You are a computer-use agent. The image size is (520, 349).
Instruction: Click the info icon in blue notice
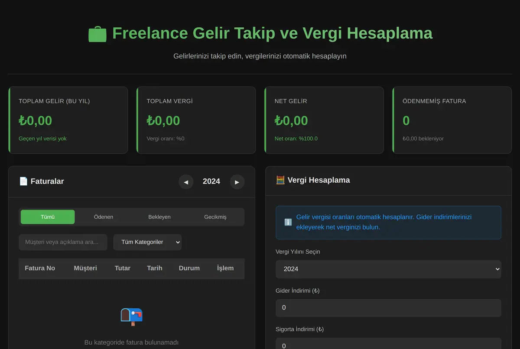288,222
